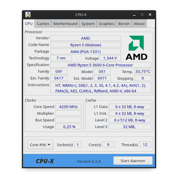Click the Voltage value 1,344 V
178x193 pixels.
pyautogui.click(x=110, y=58)
